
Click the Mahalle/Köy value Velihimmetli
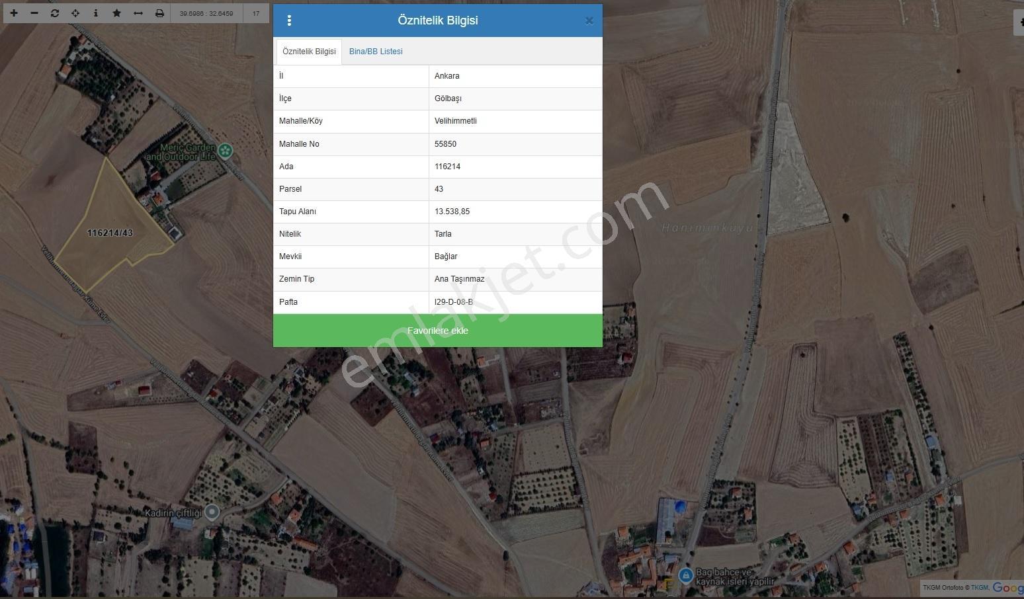point(456,121)
